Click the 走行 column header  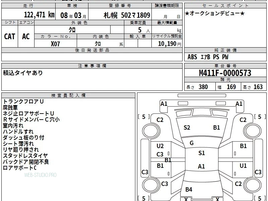[28, 6]
